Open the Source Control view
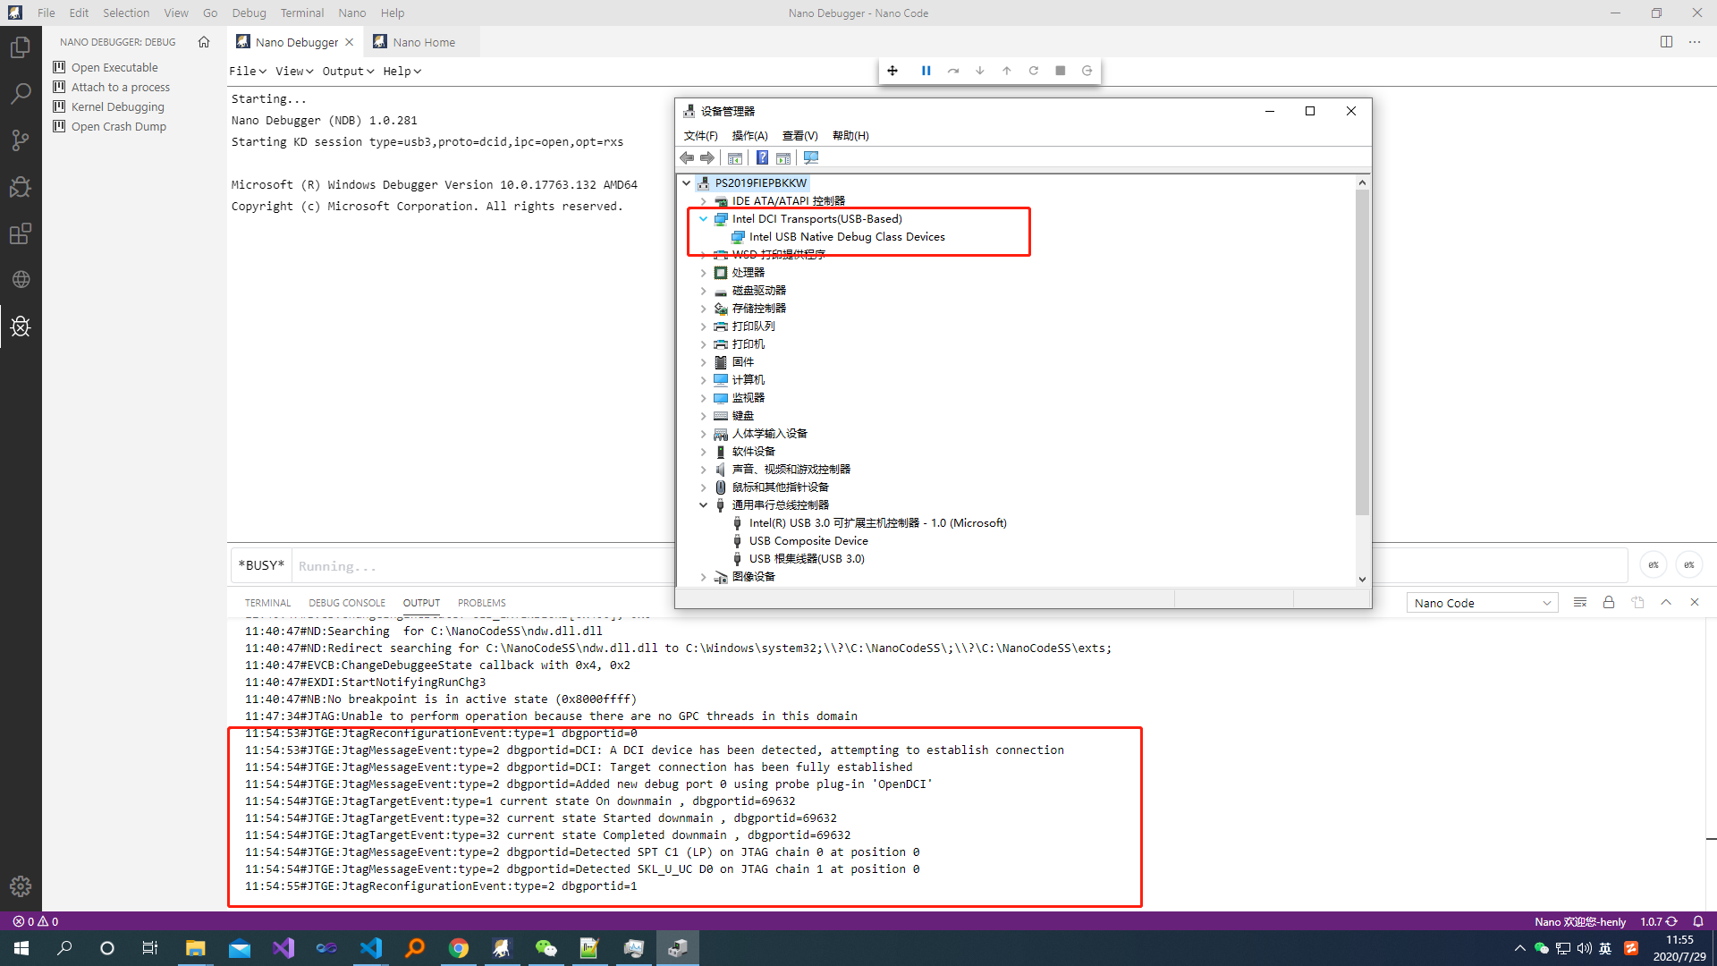This screenshot has height=966, width=1717. (21, 140)
